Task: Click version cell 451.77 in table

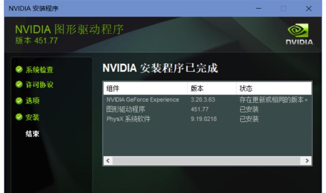Action: tap(200, 109)
